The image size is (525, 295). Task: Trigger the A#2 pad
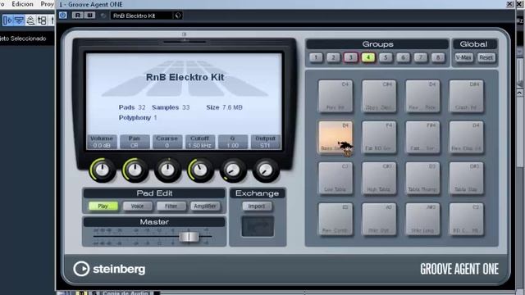tap(422, 220)
